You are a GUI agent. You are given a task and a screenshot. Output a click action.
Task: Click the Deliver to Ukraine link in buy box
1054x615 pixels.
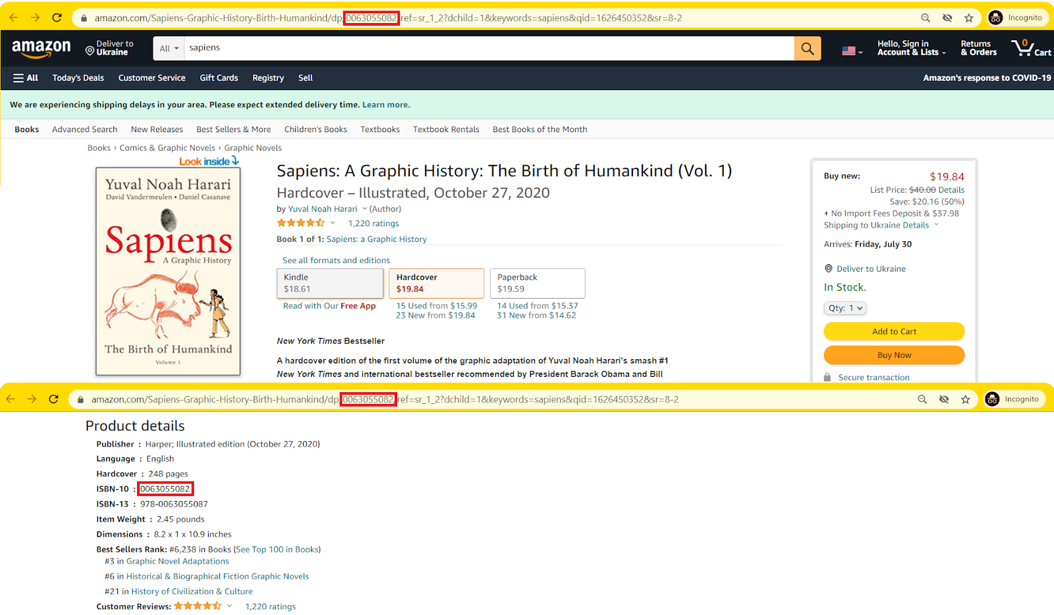click(871, 269)
